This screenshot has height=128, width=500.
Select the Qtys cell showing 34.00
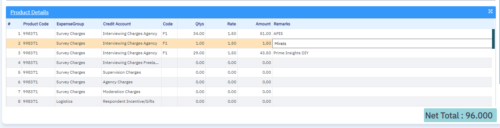(191, 34)
